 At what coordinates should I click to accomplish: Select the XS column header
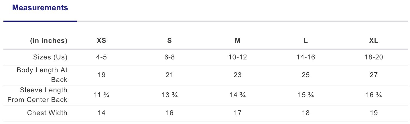[101, 41]
